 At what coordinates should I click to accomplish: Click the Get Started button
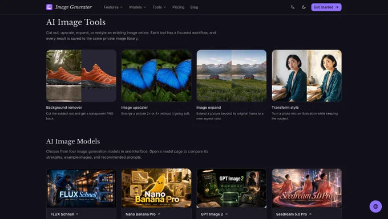click(326, 7)
